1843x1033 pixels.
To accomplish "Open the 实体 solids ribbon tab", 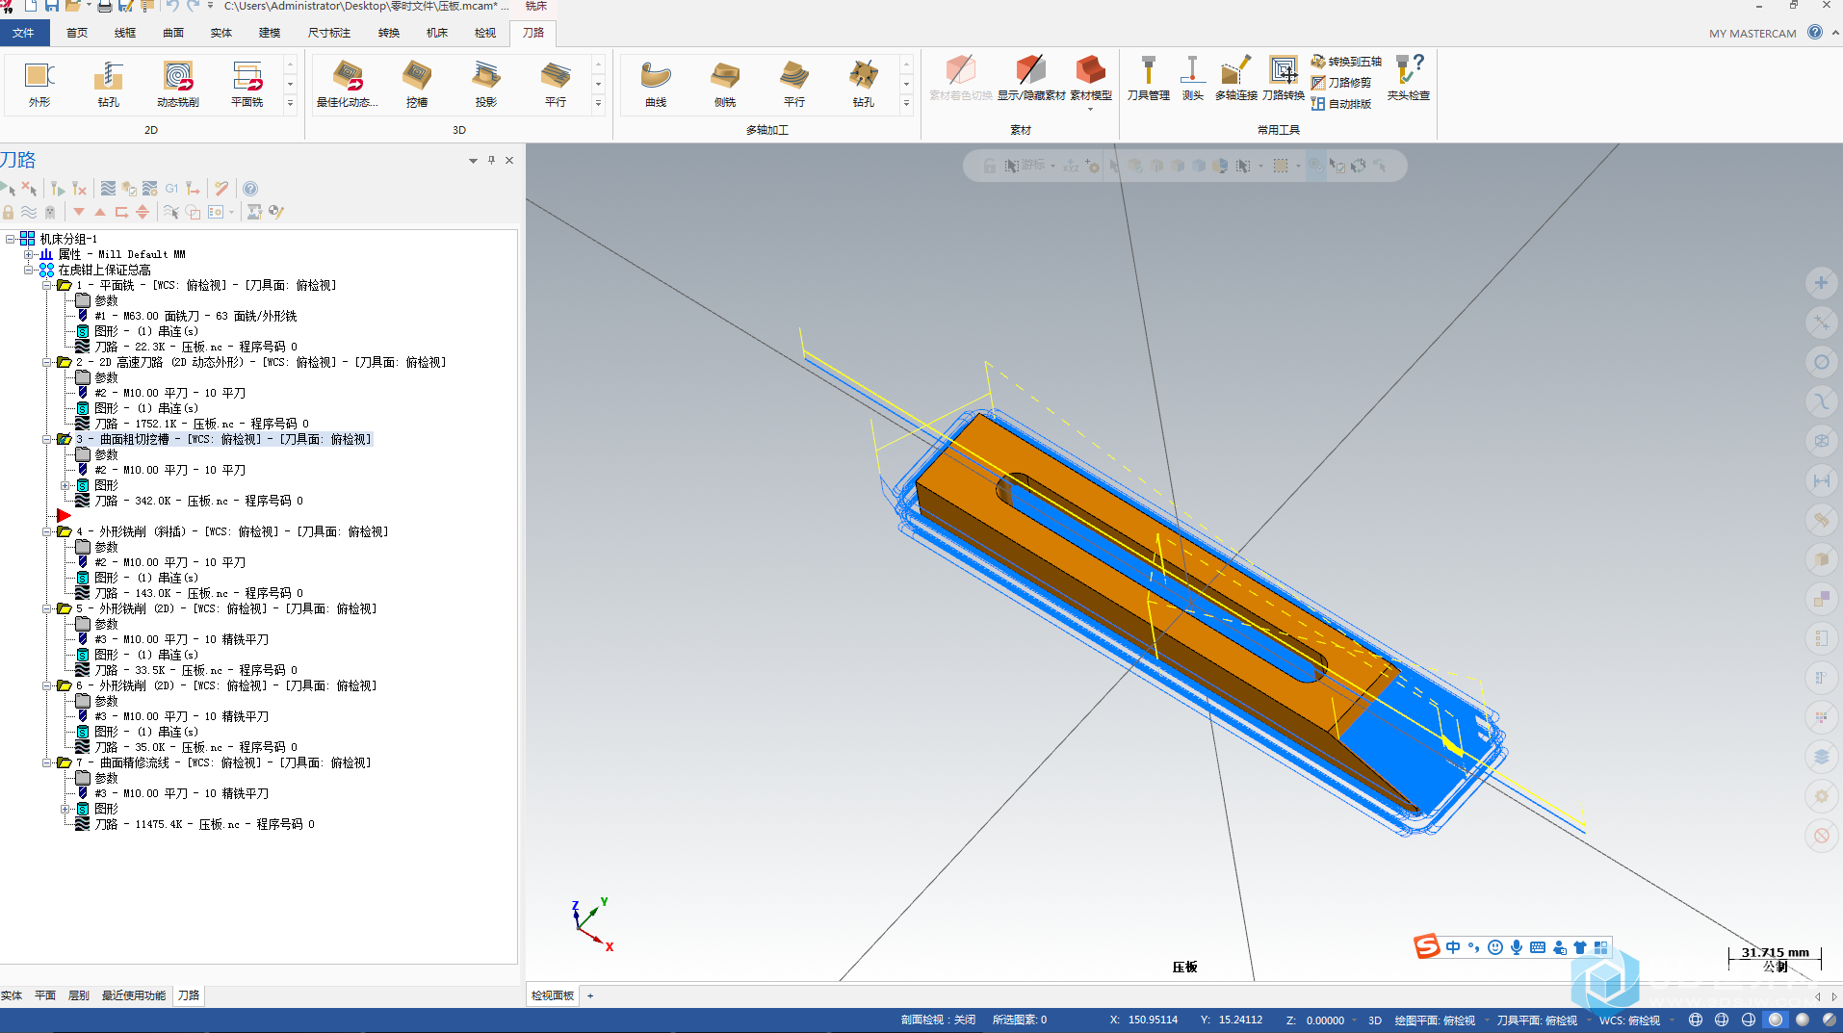I will point(221,33).
